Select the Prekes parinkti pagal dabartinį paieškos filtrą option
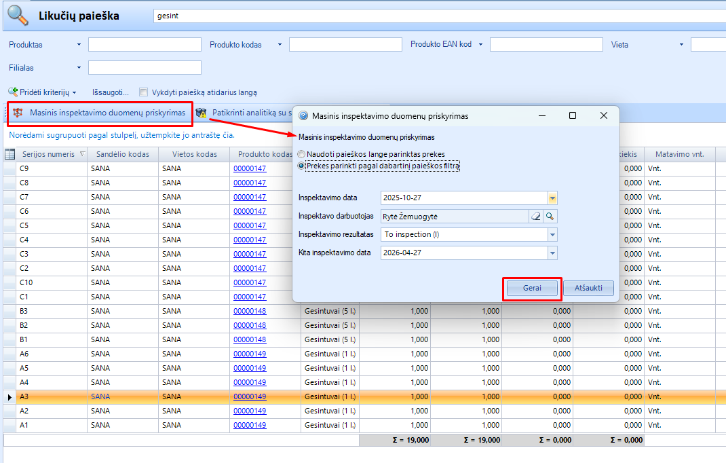The width and height of the screenshot is (726, 463). pos(302,166)
